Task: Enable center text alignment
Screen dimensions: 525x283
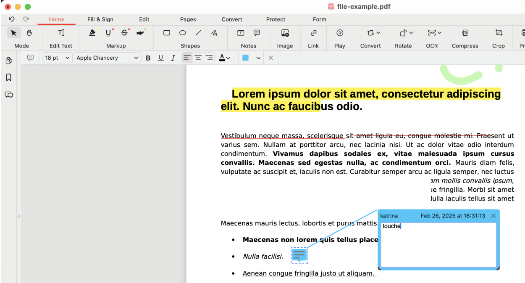Action: pos(197,58)
